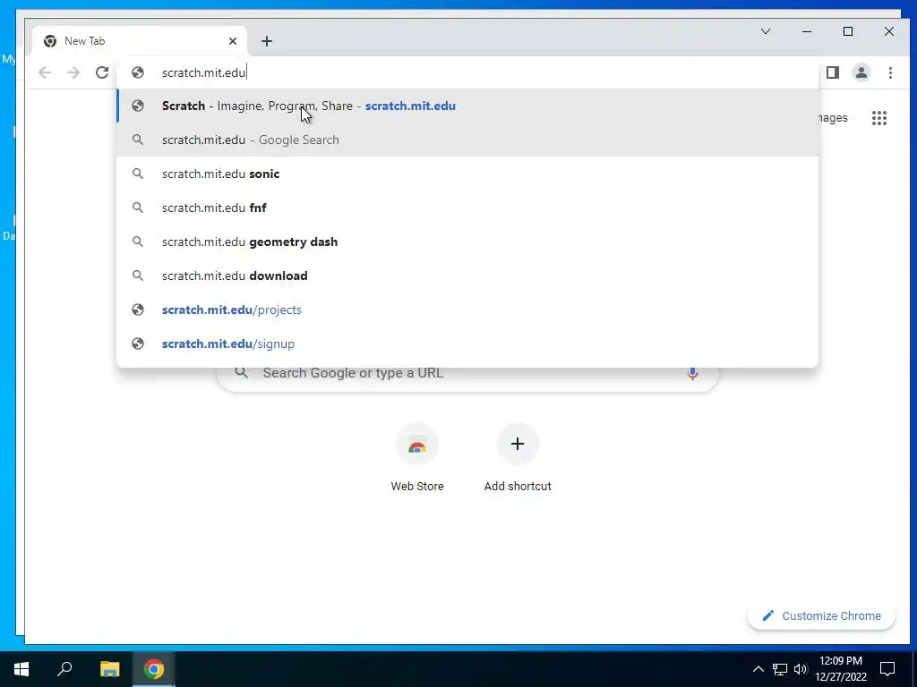Open the volume tray icon
Image resolution: width=917 pixels, height=687 pixels.
click(x=801, y=669)
